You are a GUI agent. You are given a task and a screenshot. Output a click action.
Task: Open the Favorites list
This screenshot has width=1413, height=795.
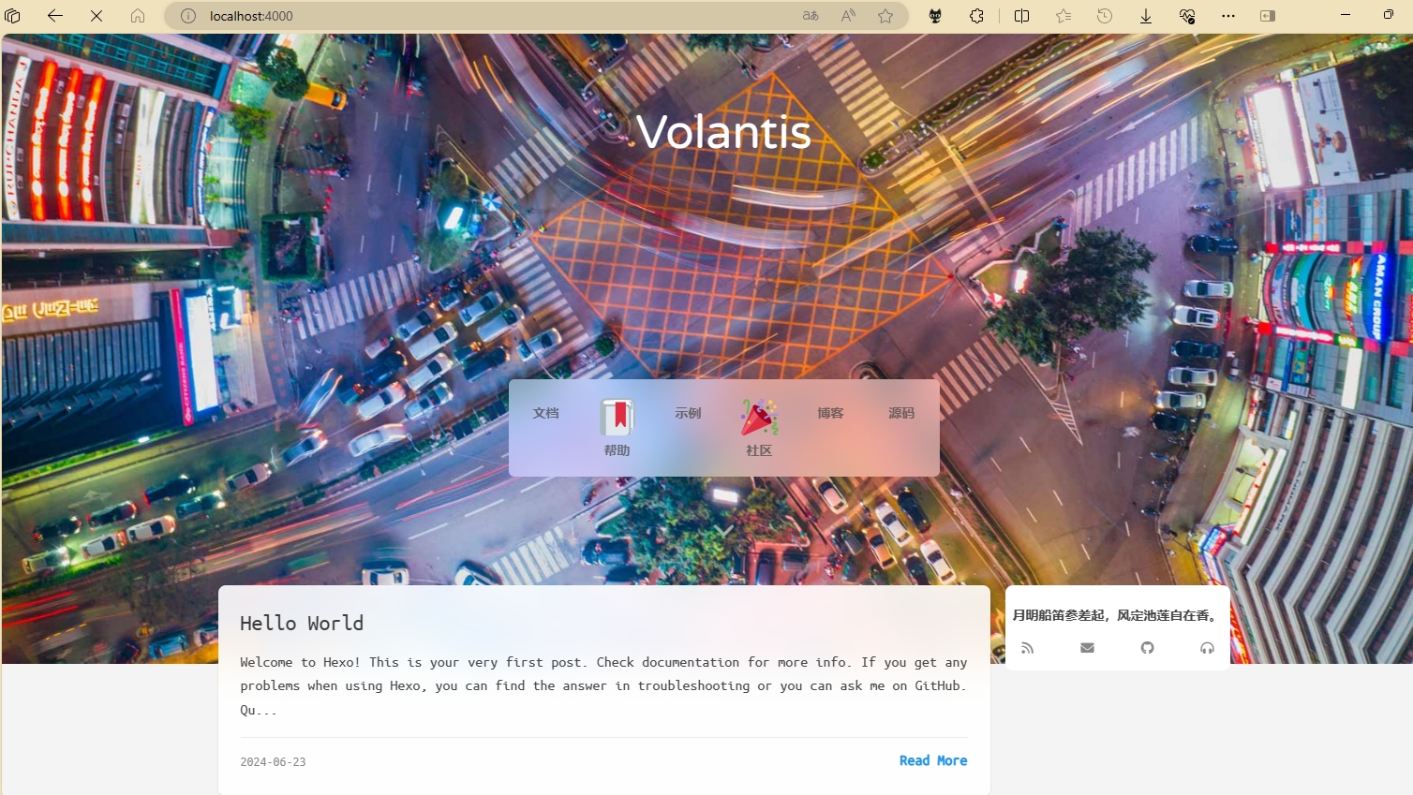click(x=1063, y=16)
